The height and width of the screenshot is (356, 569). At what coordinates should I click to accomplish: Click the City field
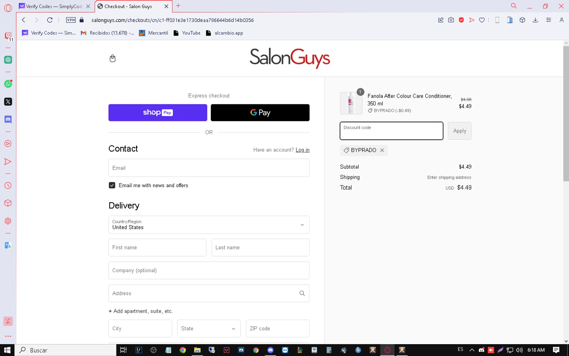tap(140, 329)
